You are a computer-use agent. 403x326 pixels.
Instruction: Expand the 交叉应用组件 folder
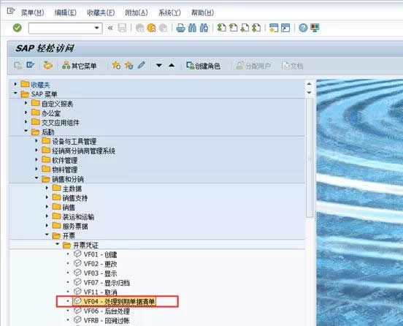tap(26, 122)
